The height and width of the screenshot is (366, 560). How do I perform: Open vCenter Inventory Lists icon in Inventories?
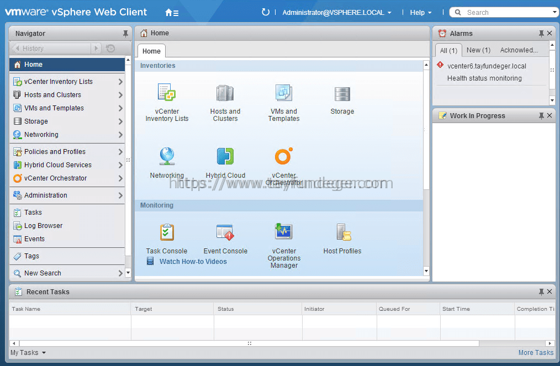[167, 93]
